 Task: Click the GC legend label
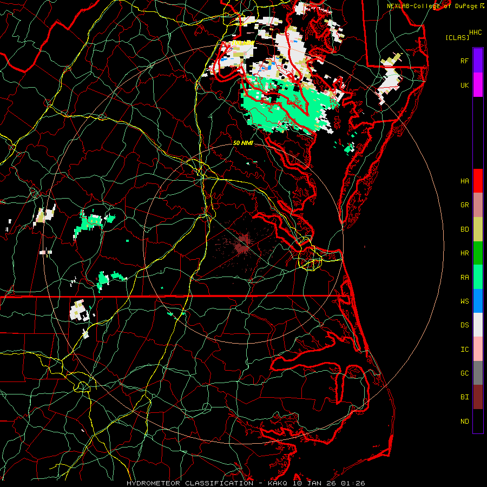464,373
